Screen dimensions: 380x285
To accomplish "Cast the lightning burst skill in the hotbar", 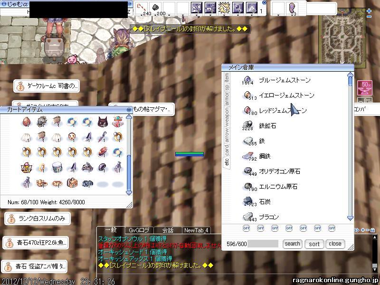I will coord(224,8).
